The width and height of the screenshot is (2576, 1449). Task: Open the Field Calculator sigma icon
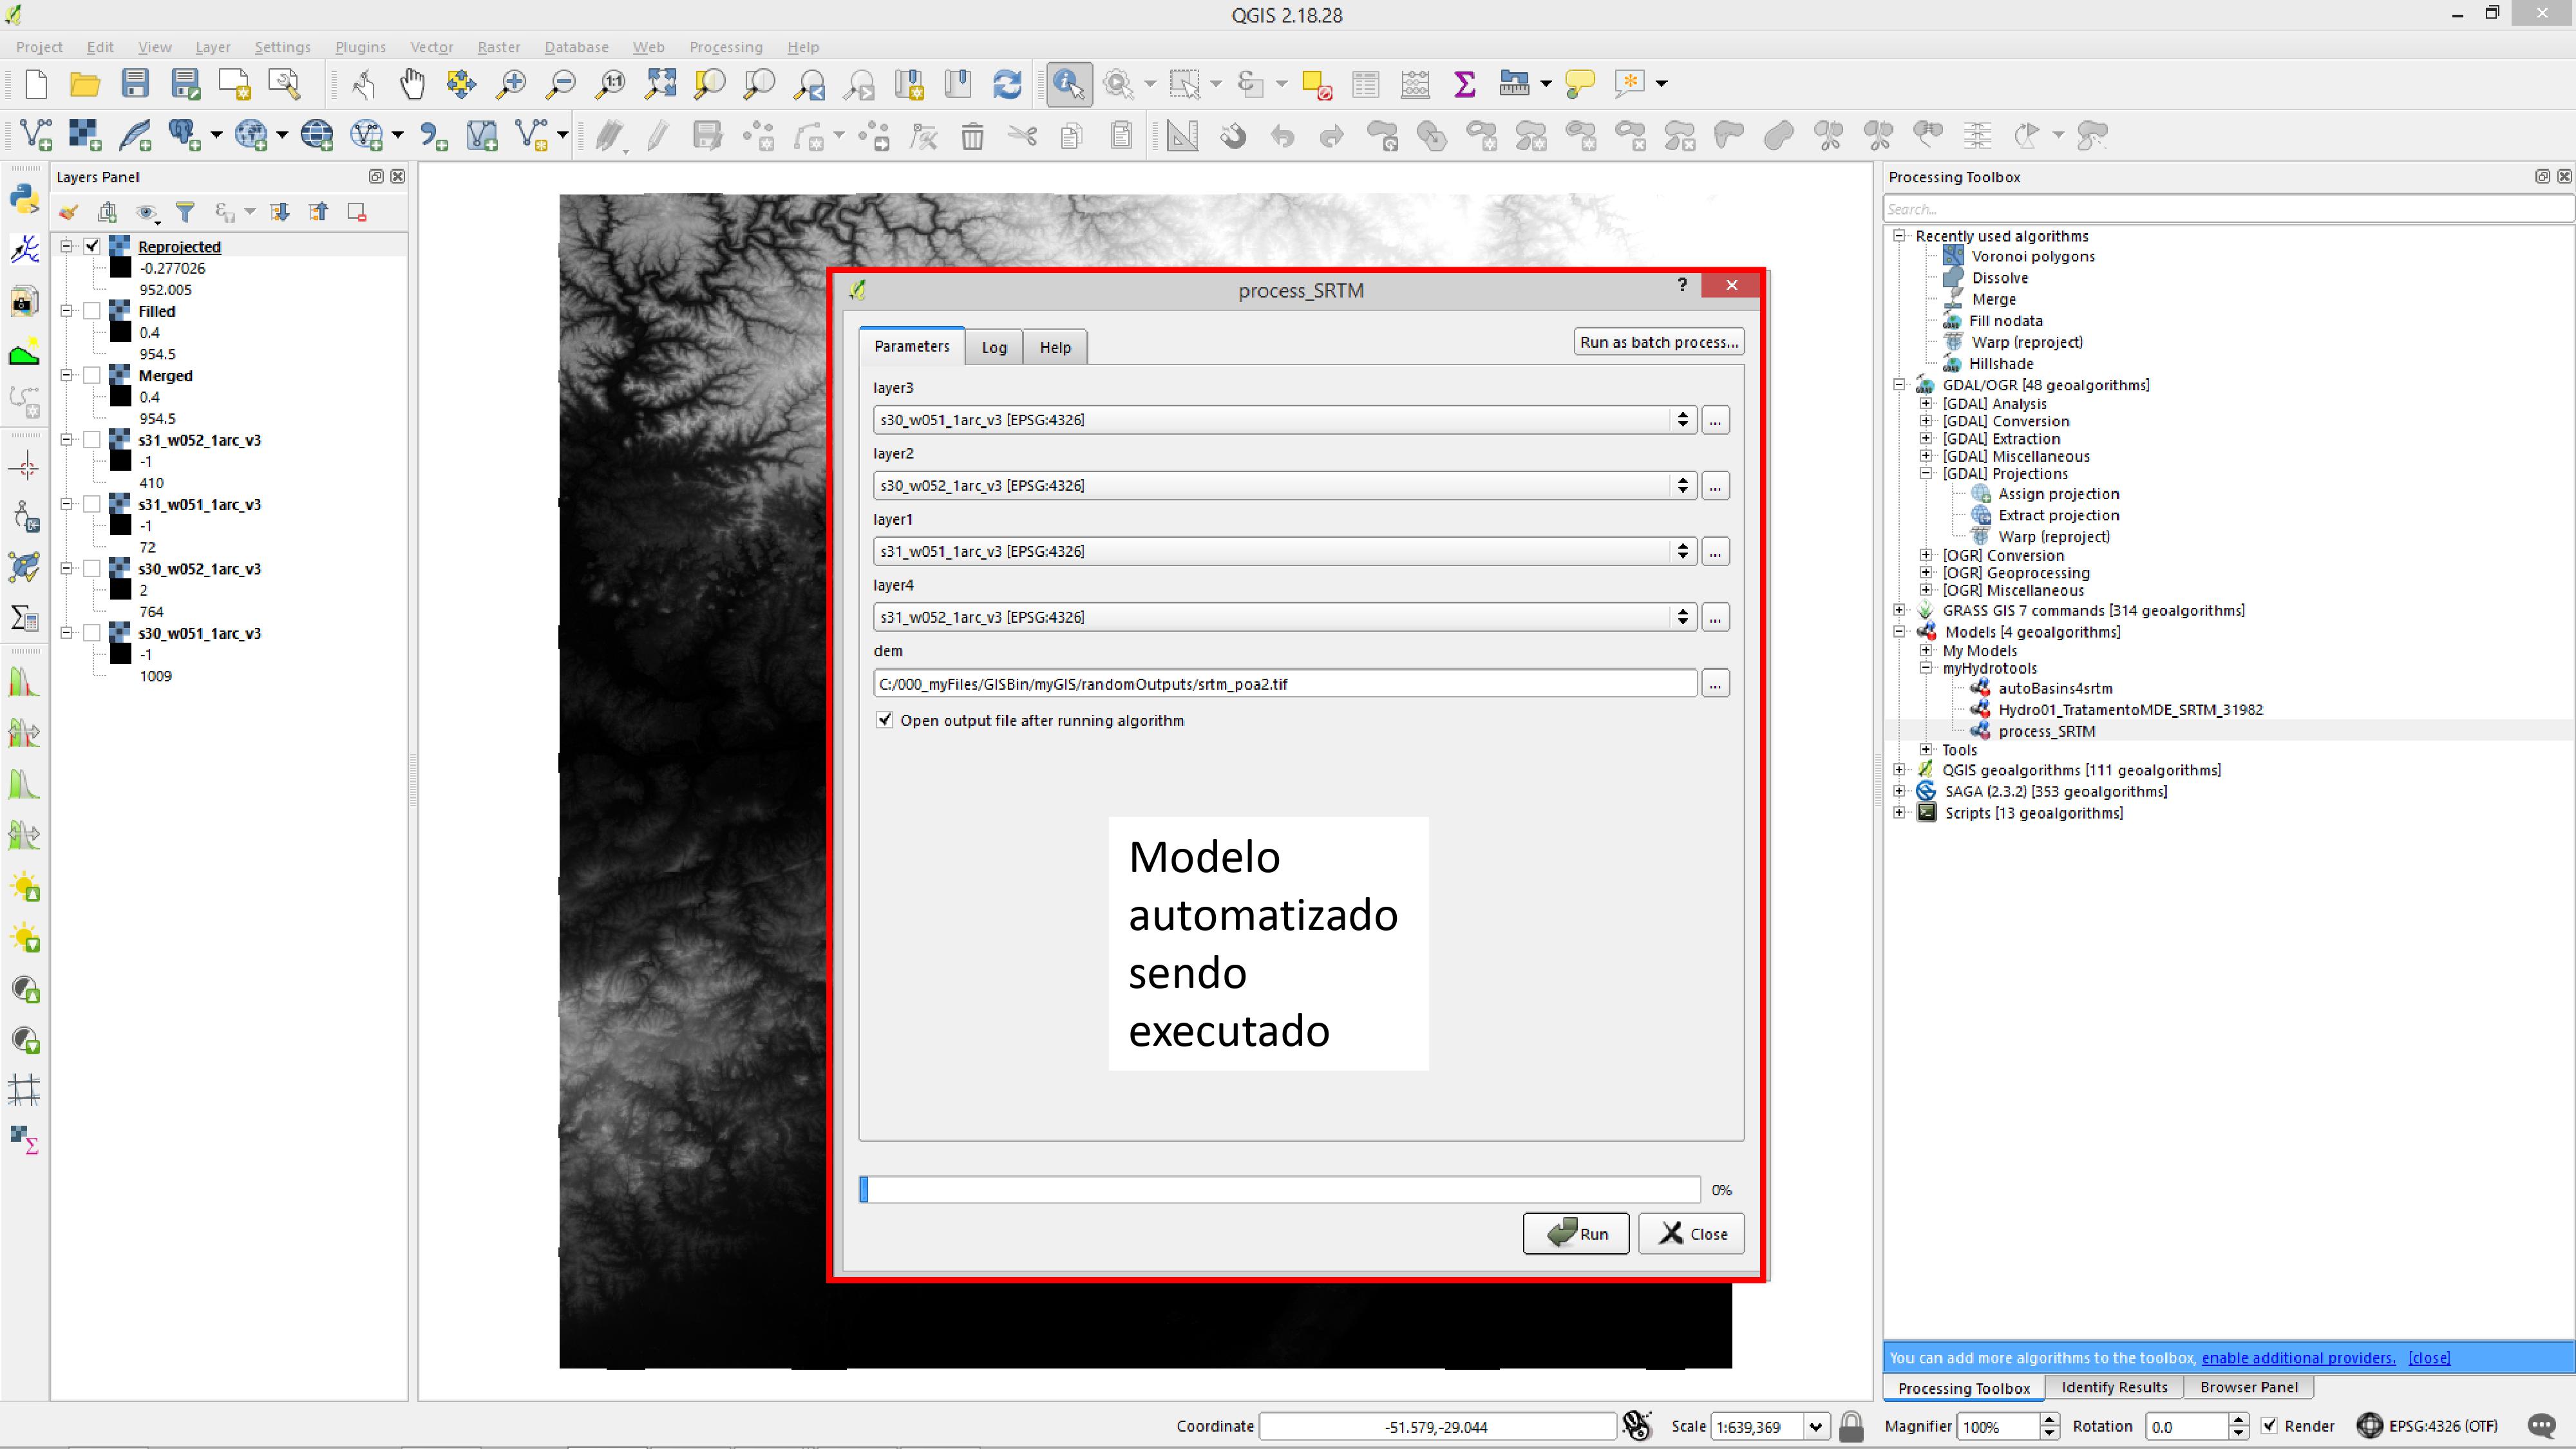tap(1464, 84)
